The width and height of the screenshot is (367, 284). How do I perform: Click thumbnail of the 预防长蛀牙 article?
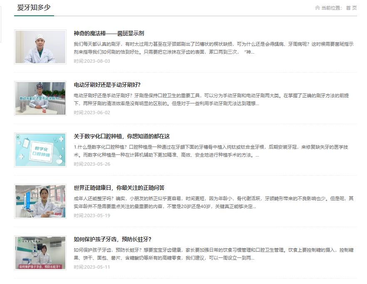tap(40, 253)
